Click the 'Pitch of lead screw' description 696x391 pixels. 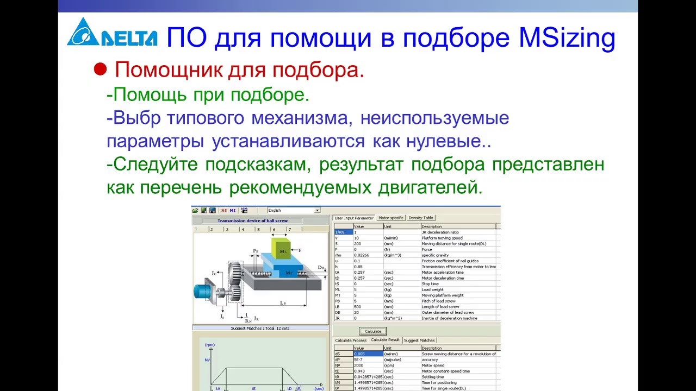pyautogui.click(x=458, y=301)
